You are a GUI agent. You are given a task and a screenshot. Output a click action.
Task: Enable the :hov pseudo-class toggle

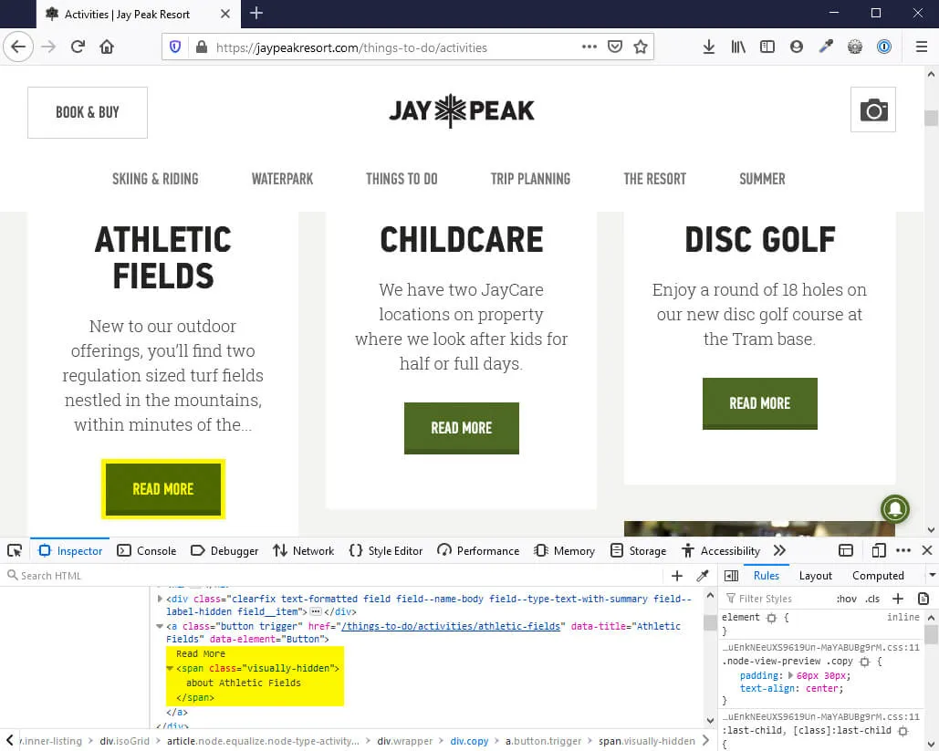coord(846,598)
